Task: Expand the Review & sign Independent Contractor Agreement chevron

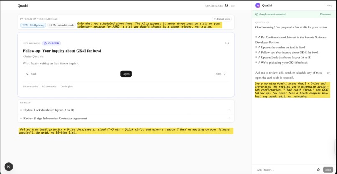Action: (230, 118)
